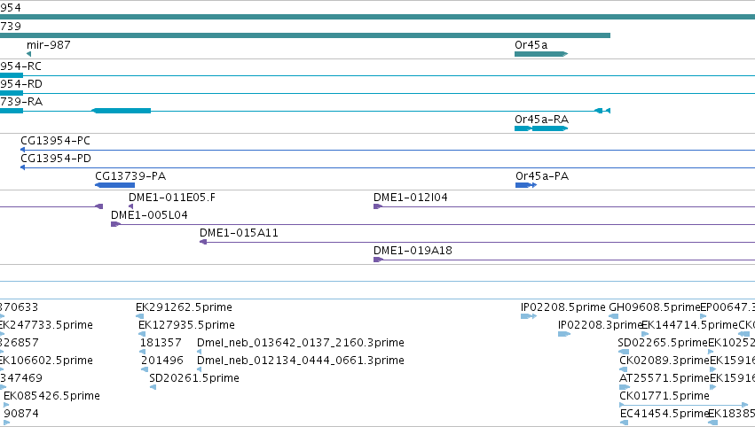Click the GH09608.5prime EST label
The image size is (755, 427).
(655, 307)
